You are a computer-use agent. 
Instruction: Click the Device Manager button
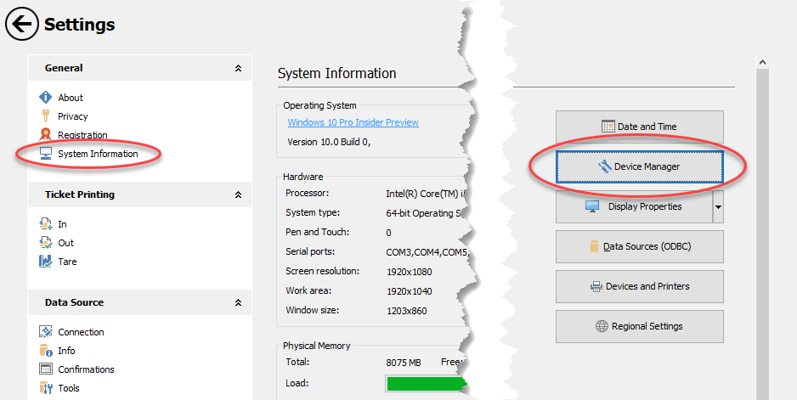639,166
